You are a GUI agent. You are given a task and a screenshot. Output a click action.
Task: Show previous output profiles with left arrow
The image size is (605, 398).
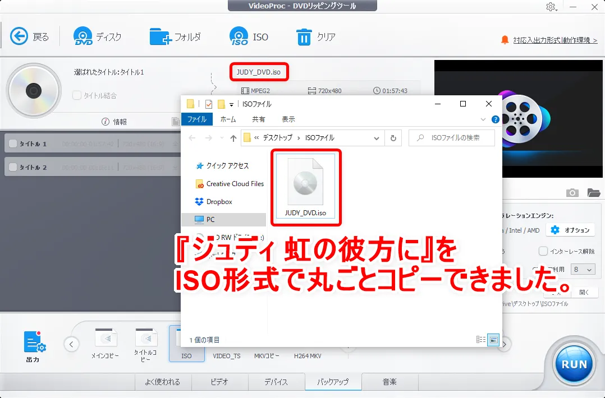tap(71, 344)
